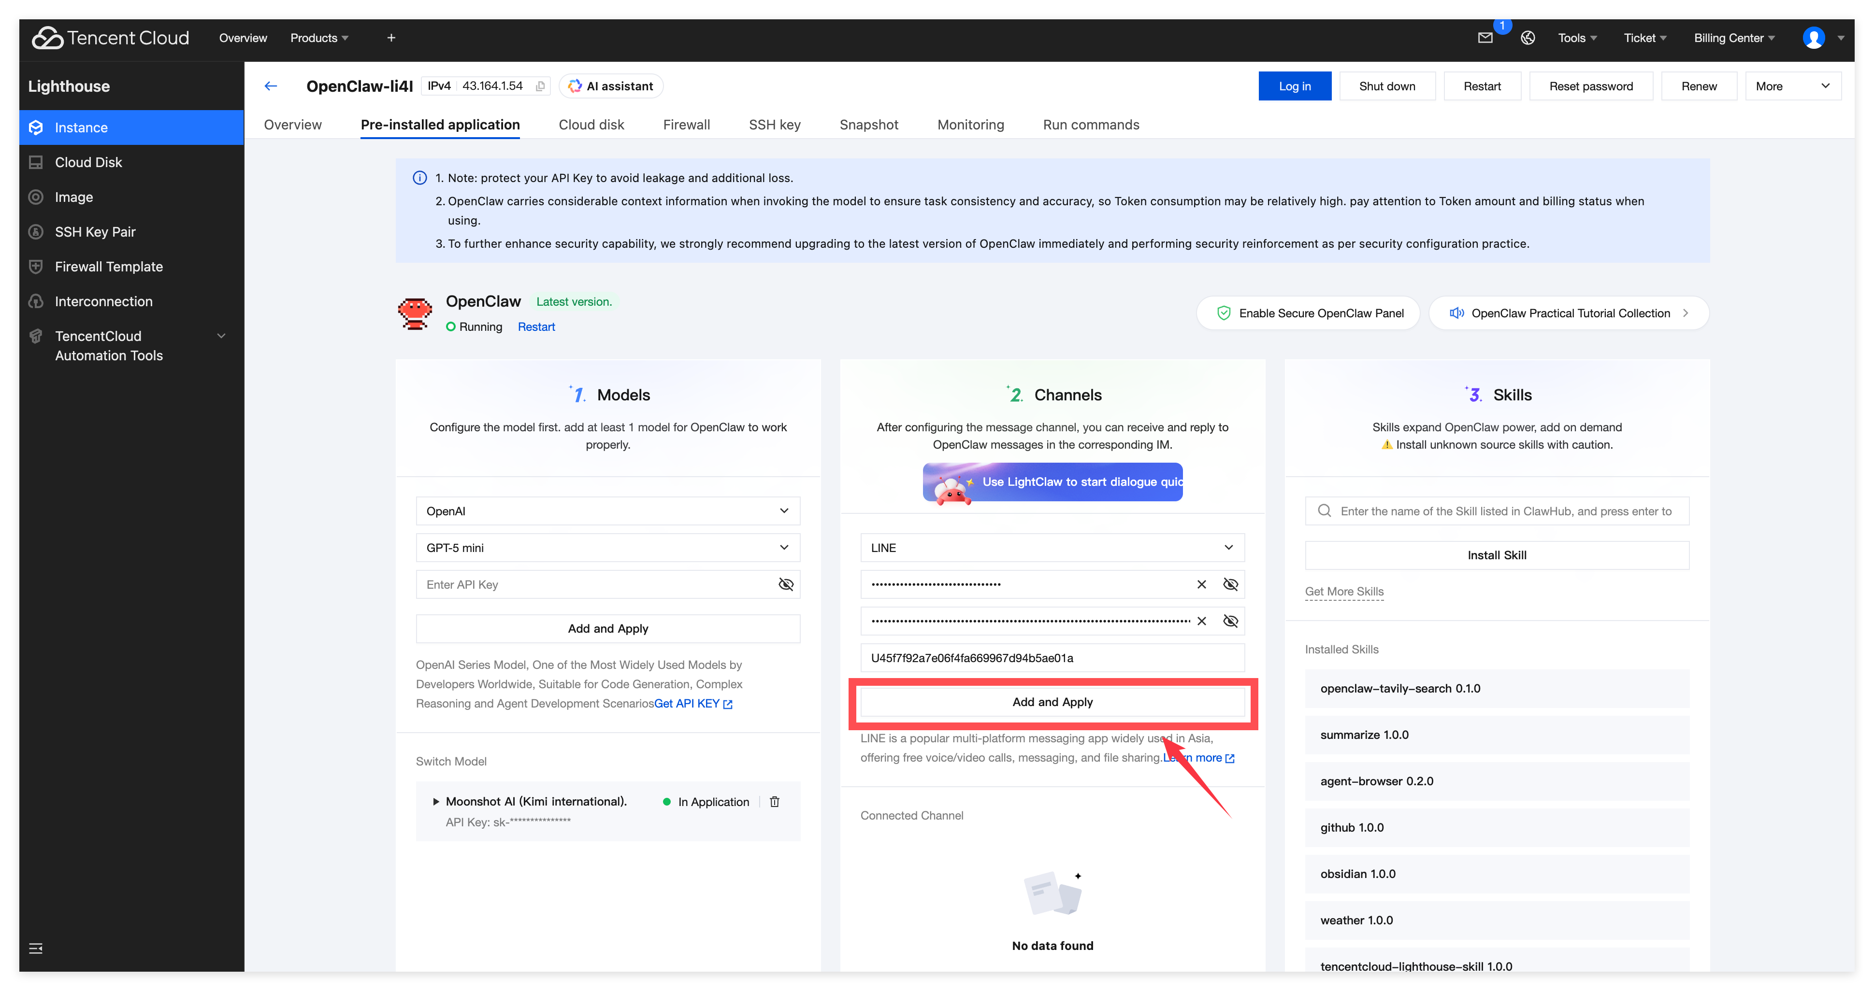Open the LINE channel dropdown
Viewport: 1874px width, 991px height.
(x=1052, y=548)
